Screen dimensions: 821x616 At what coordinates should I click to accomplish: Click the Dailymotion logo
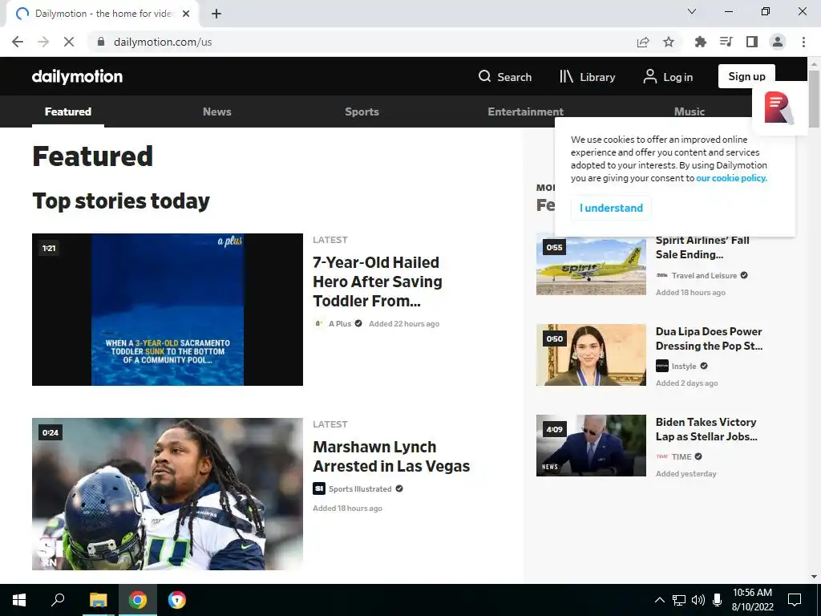(78, 76)
